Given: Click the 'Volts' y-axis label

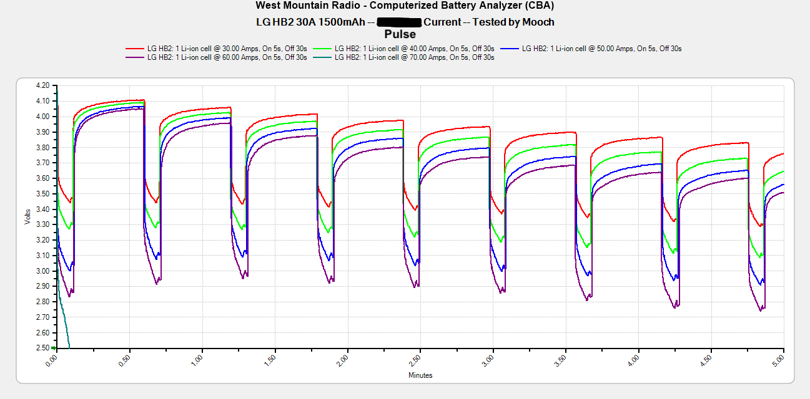Looking at the screenshot, I should [x=27, y=216].
